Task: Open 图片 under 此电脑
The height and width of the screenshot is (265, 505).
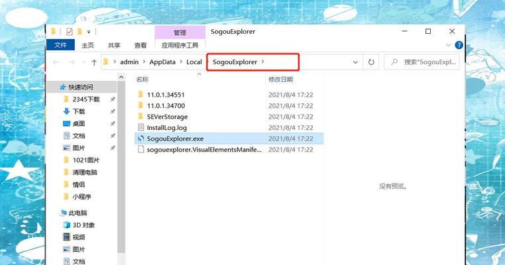Action: (79, 249)
